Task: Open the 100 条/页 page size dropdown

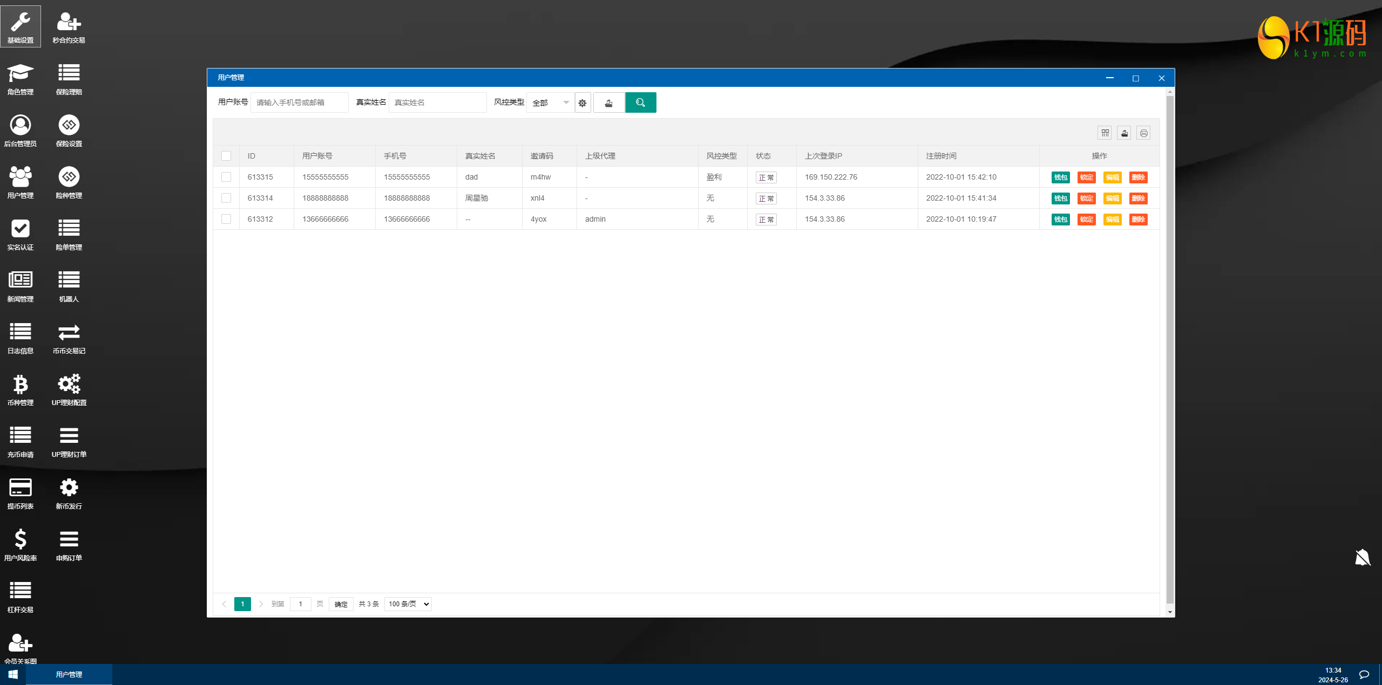Action: pyautogui.click(x=408, y=604)
